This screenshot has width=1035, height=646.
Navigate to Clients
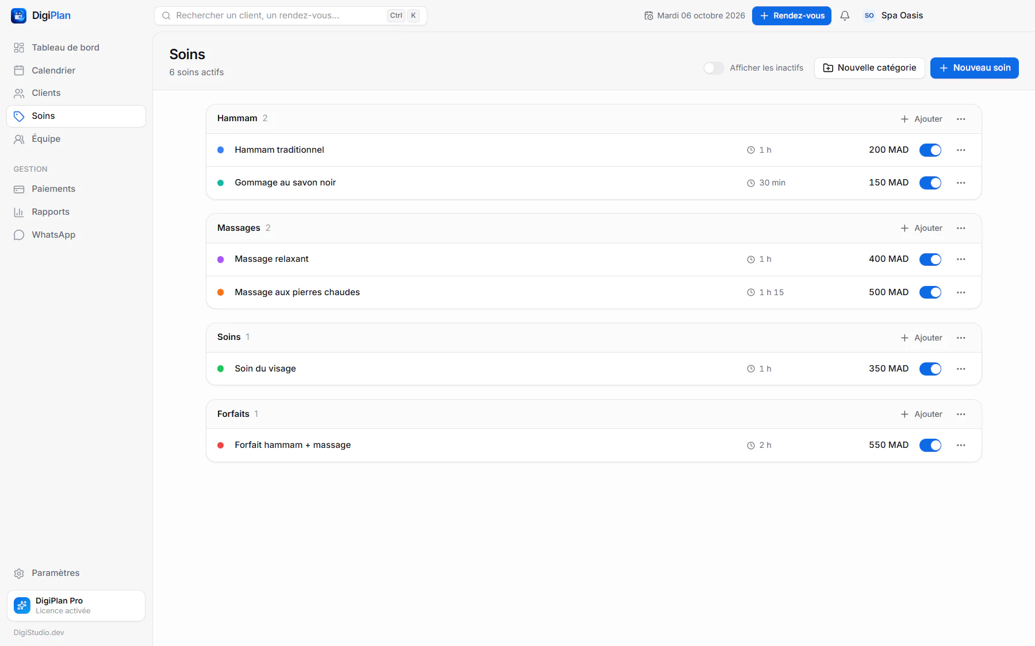76,93
